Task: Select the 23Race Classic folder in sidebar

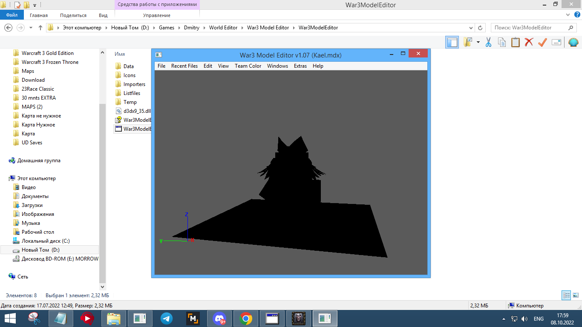Action: (38, 89)
